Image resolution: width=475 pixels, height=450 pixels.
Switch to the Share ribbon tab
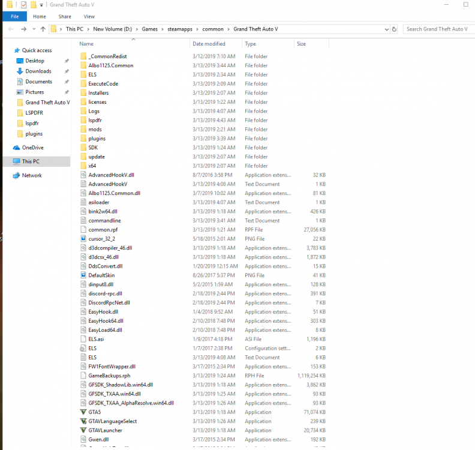(65, 16)
